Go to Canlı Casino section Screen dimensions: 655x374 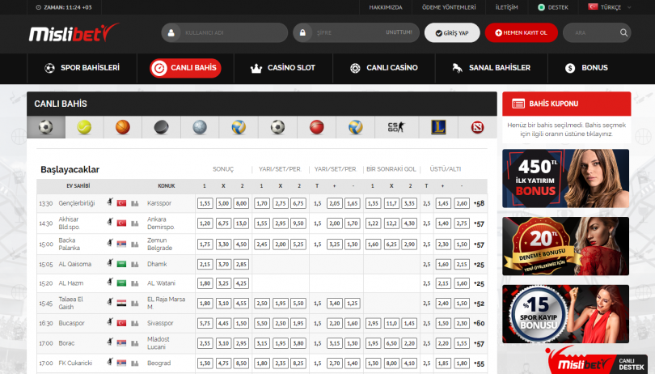point(384,68)
